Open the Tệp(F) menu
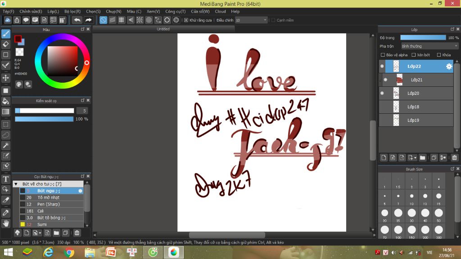 8,11
